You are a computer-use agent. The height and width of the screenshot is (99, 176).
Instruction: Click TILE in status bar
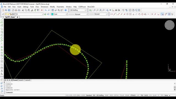(142, 95)
